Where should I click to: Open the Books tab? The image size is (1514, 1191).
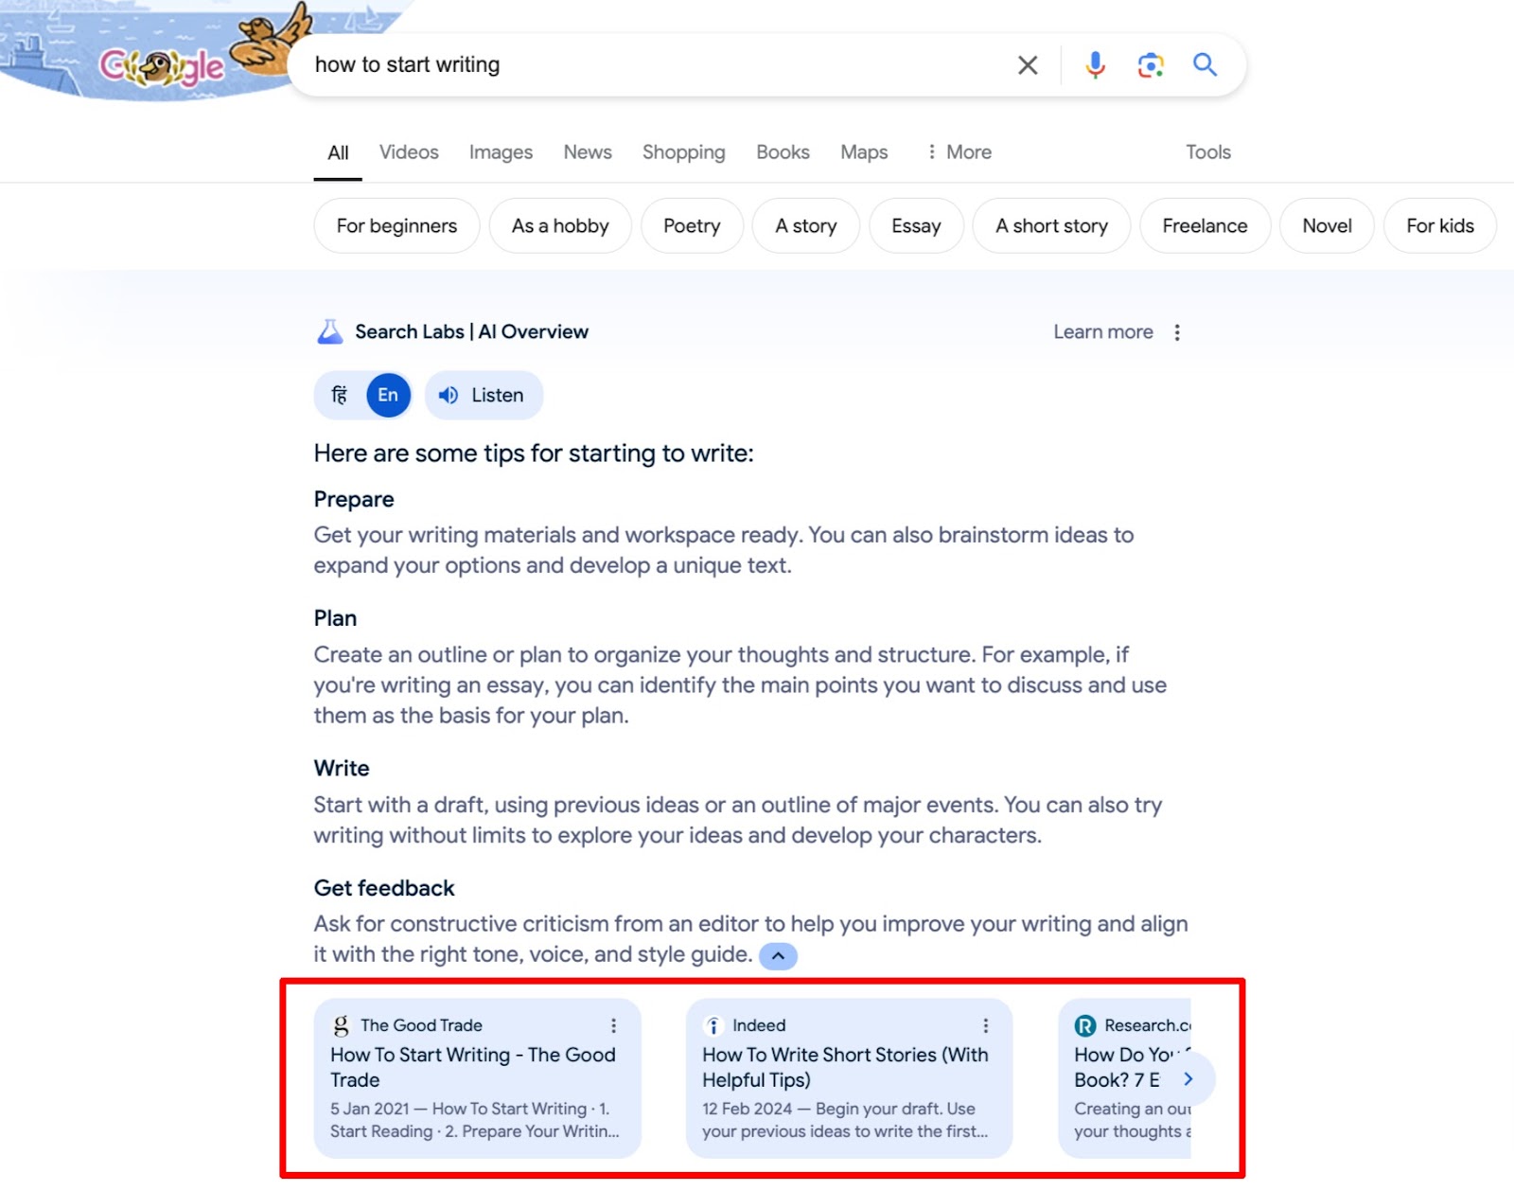[783, 152]
